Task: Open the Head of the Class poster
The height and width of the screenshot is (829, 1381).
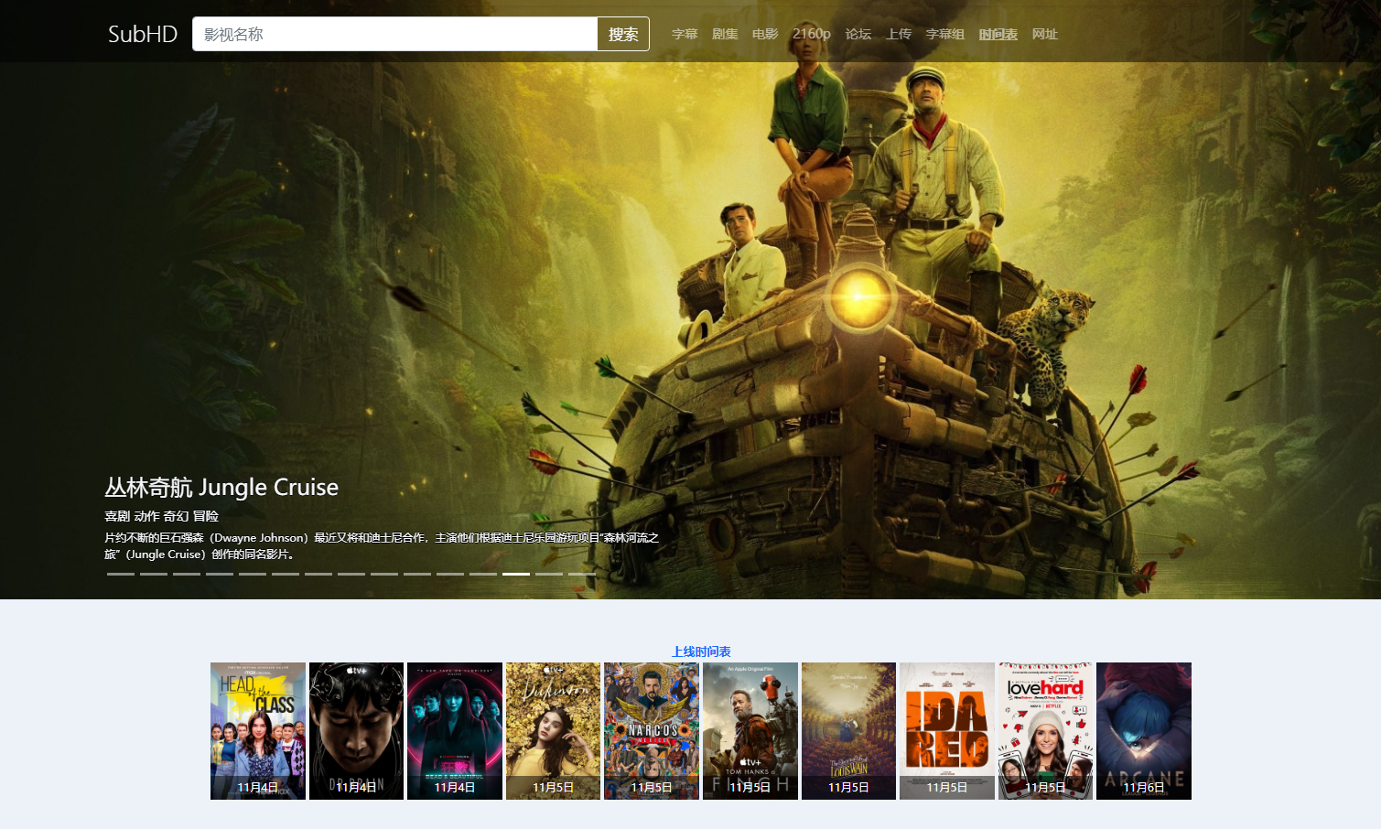Action: click(x=258, y=731)
